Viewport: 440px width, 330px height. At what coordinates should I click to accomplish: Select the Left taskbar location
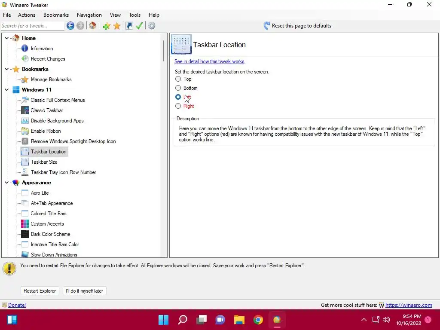pyautogui.click(x=178, y=97)
